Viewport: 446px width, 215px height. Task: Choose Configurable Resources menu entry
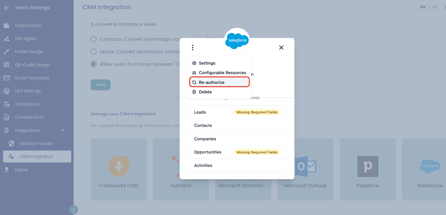(219, 73)
